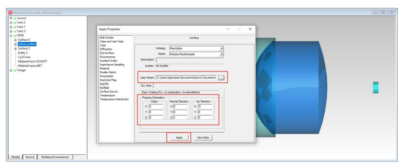The width and height of the screenshot is (398, 163).
Task: Collapse the MOE tree node
Action: coord(11,36)
